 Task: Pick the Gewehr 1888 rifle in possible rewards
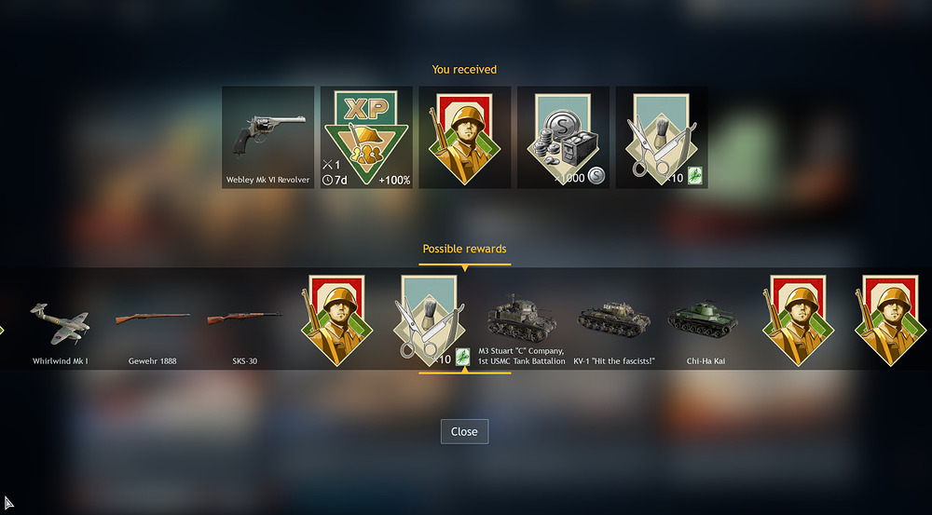pyautogui.click(x=152, y=332)
